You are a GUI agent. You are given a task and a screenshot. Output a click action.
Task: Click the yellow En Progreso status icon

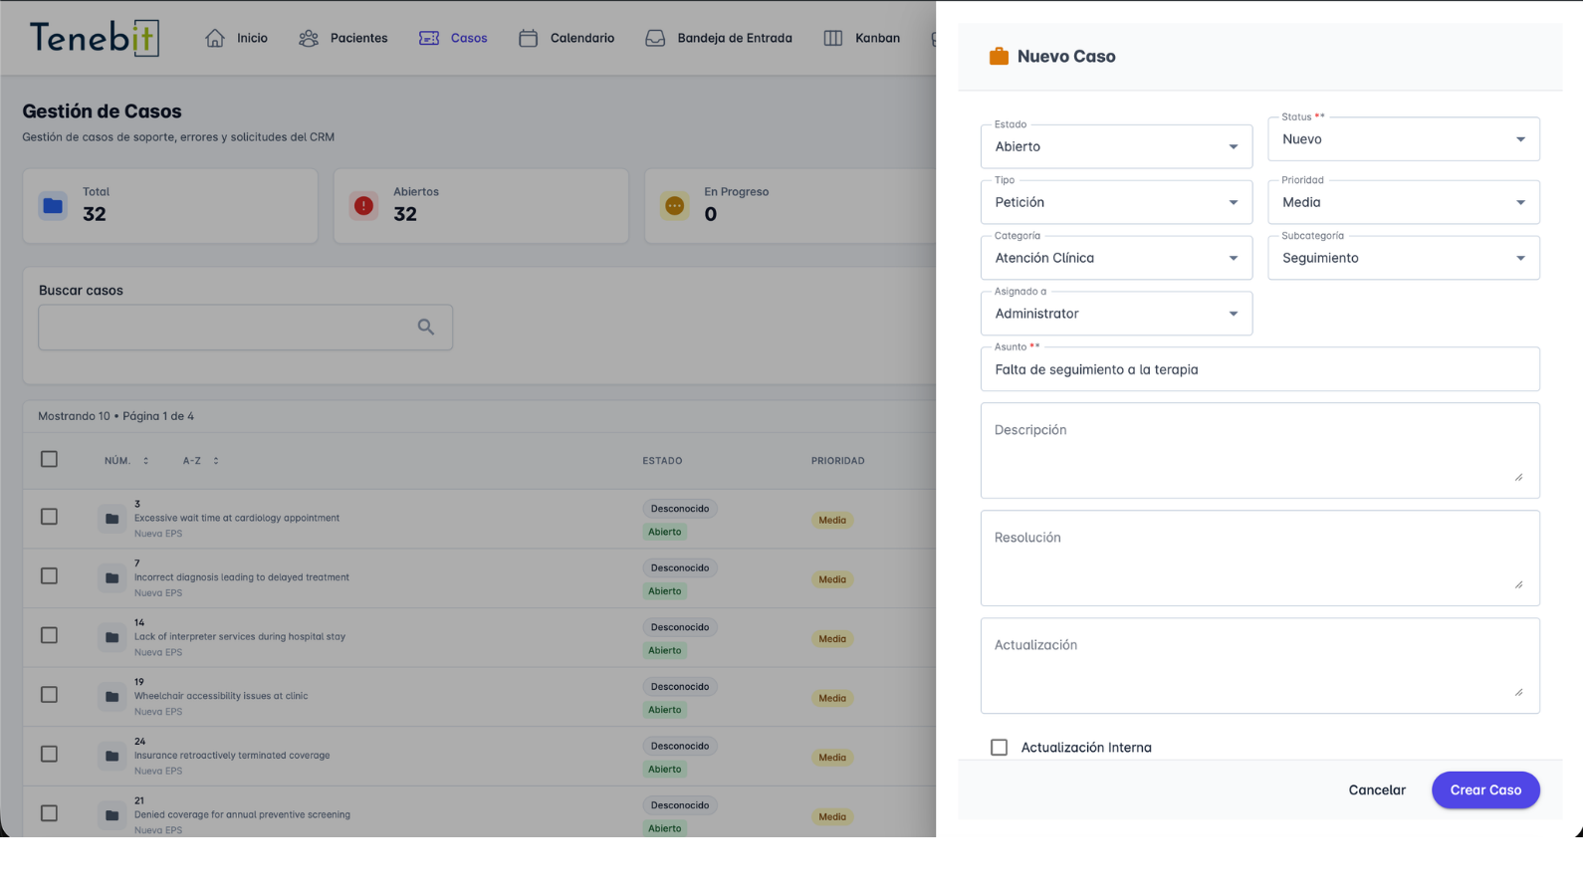[675, 206]
